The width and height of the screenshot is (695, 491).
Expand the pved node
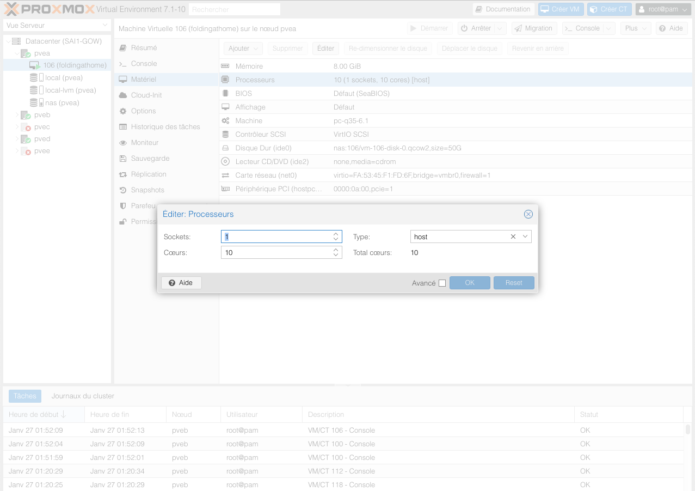tap(17, 139)
